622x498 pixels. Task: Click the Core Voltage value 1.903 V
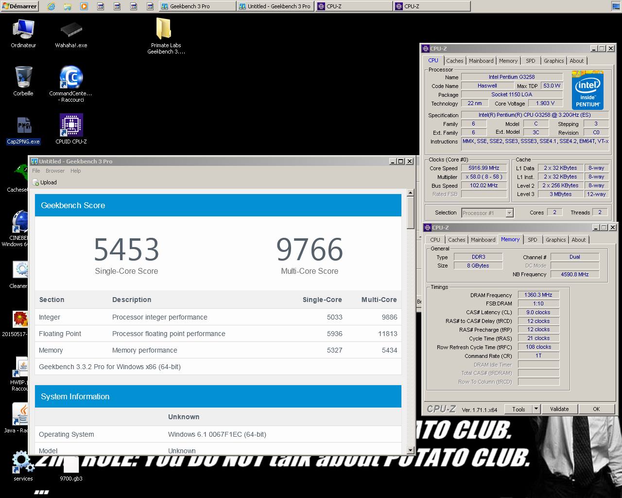pos(545,103)
